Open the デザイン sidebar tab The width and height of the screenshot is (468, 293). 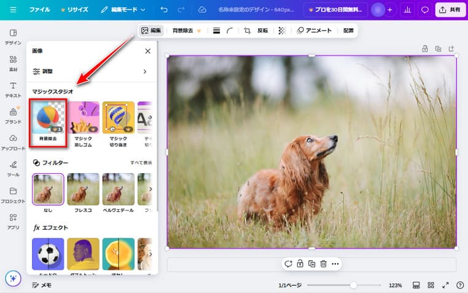click(x=13, y=37)
